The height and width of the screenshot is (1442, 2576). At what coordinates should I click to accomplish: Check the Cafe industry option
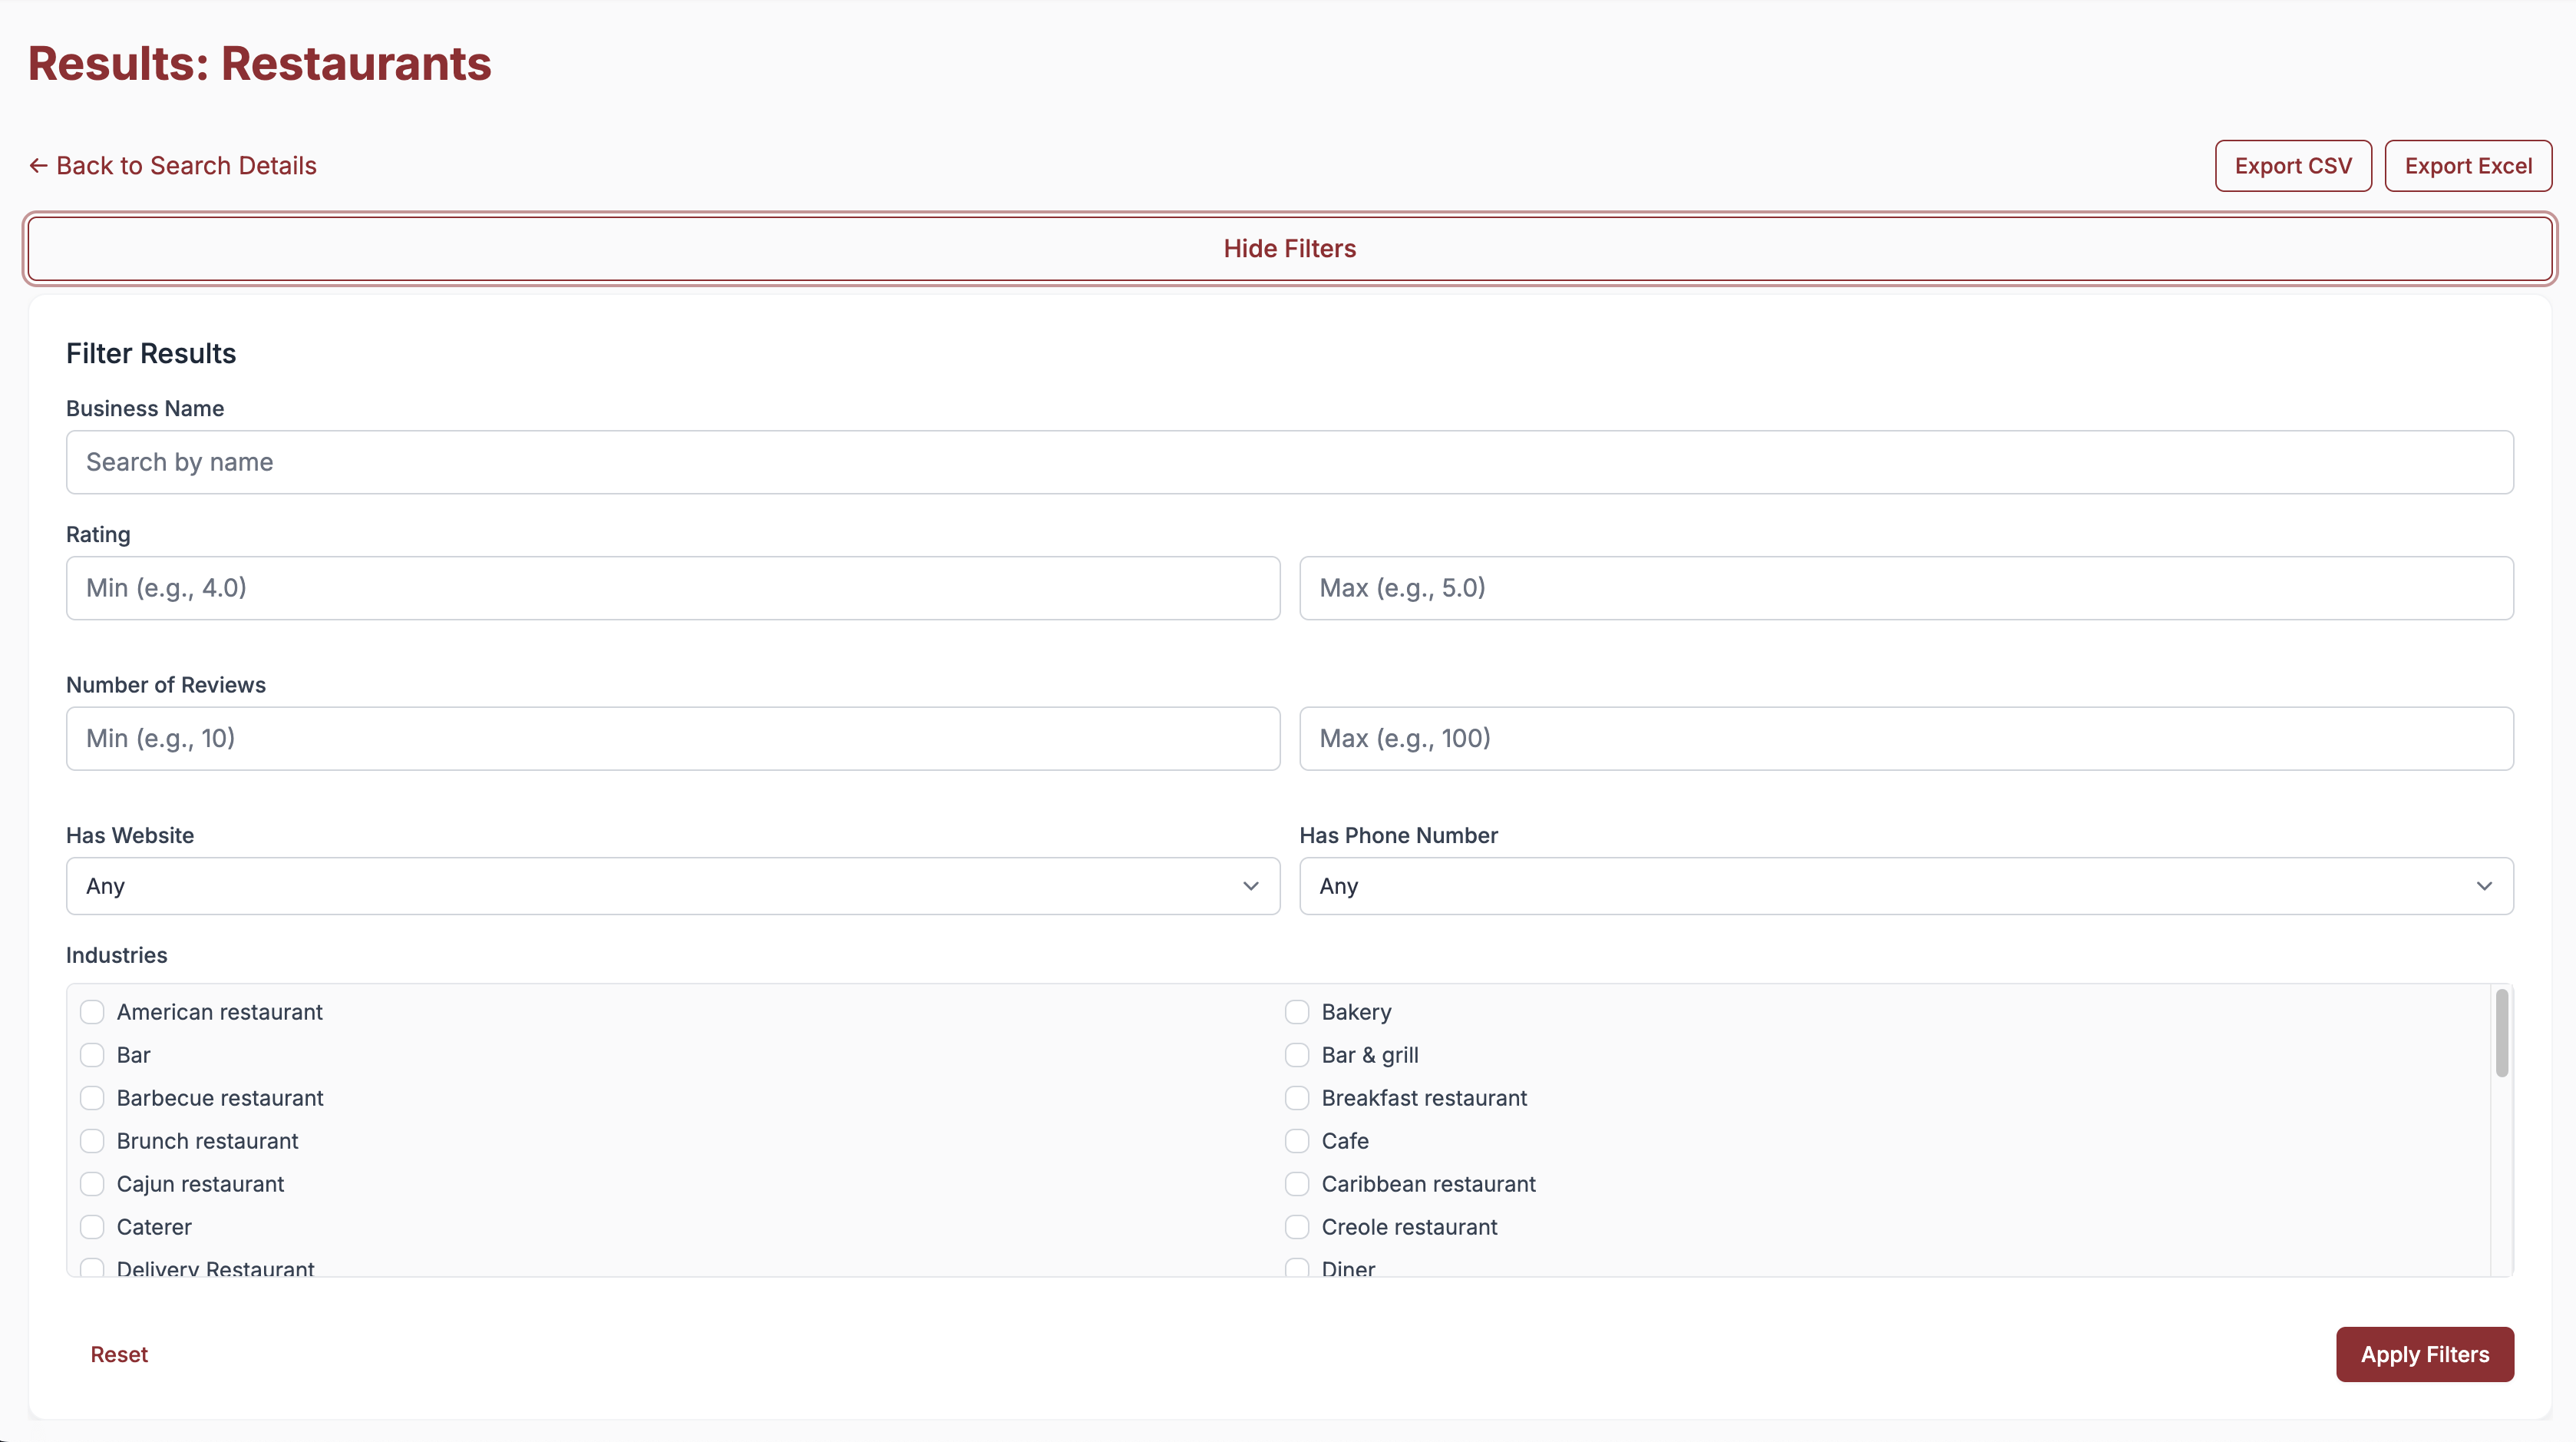tap(1296, 1141)
